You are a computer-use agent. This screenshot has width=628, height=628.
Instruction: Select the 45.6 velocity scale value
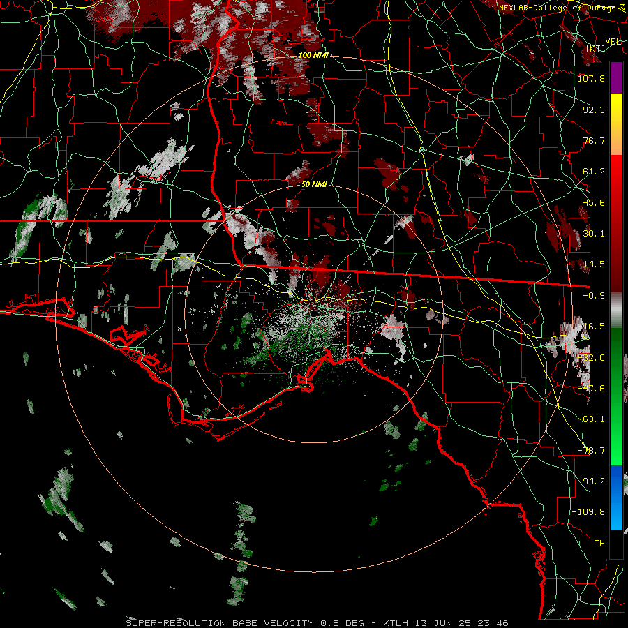click(594, 202)
